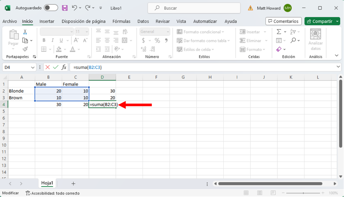Click the Buscar search box
Image resolution: width=344 pixels, height=197 pixels.
point(194,8)
